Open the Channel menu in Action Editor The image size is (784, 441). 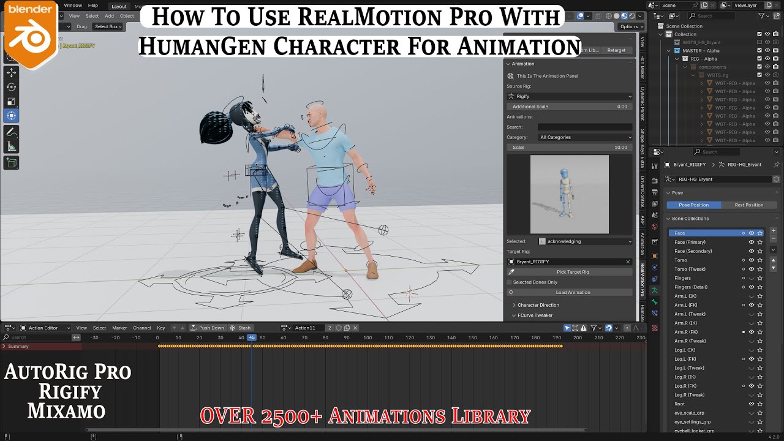coord(141,328)
